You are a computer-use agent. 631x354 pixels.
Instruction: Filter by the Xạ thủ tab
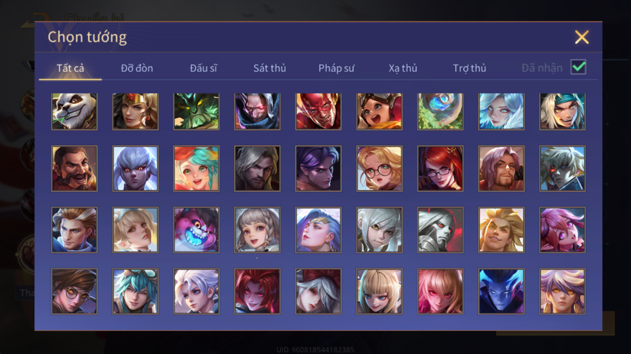[403, 68]
